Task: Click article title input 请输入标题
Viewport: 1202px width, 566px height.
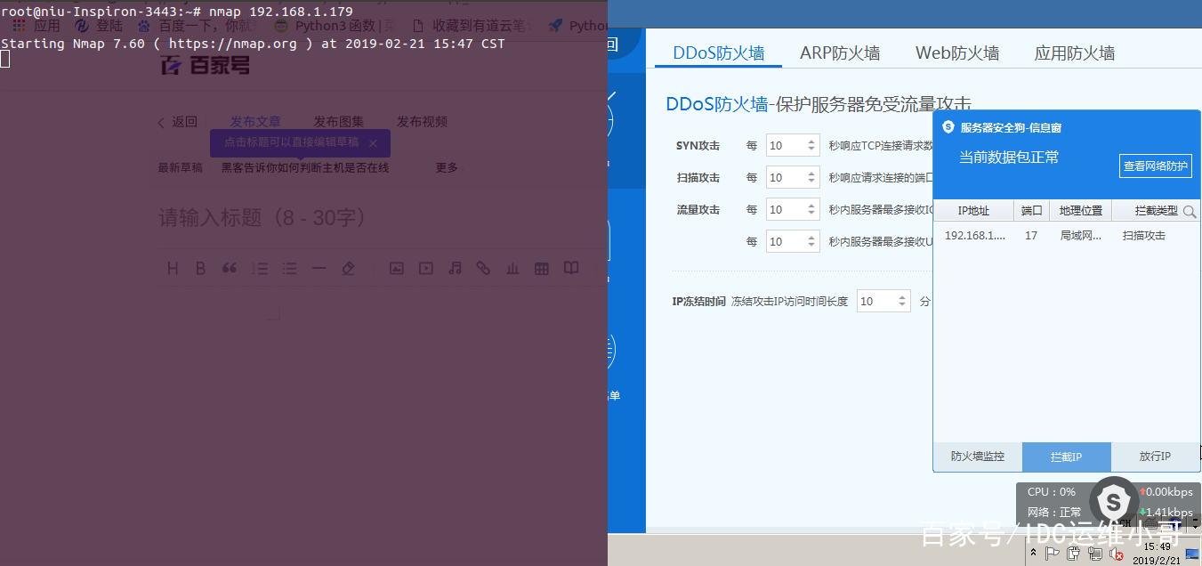Action: click(262, 218)
